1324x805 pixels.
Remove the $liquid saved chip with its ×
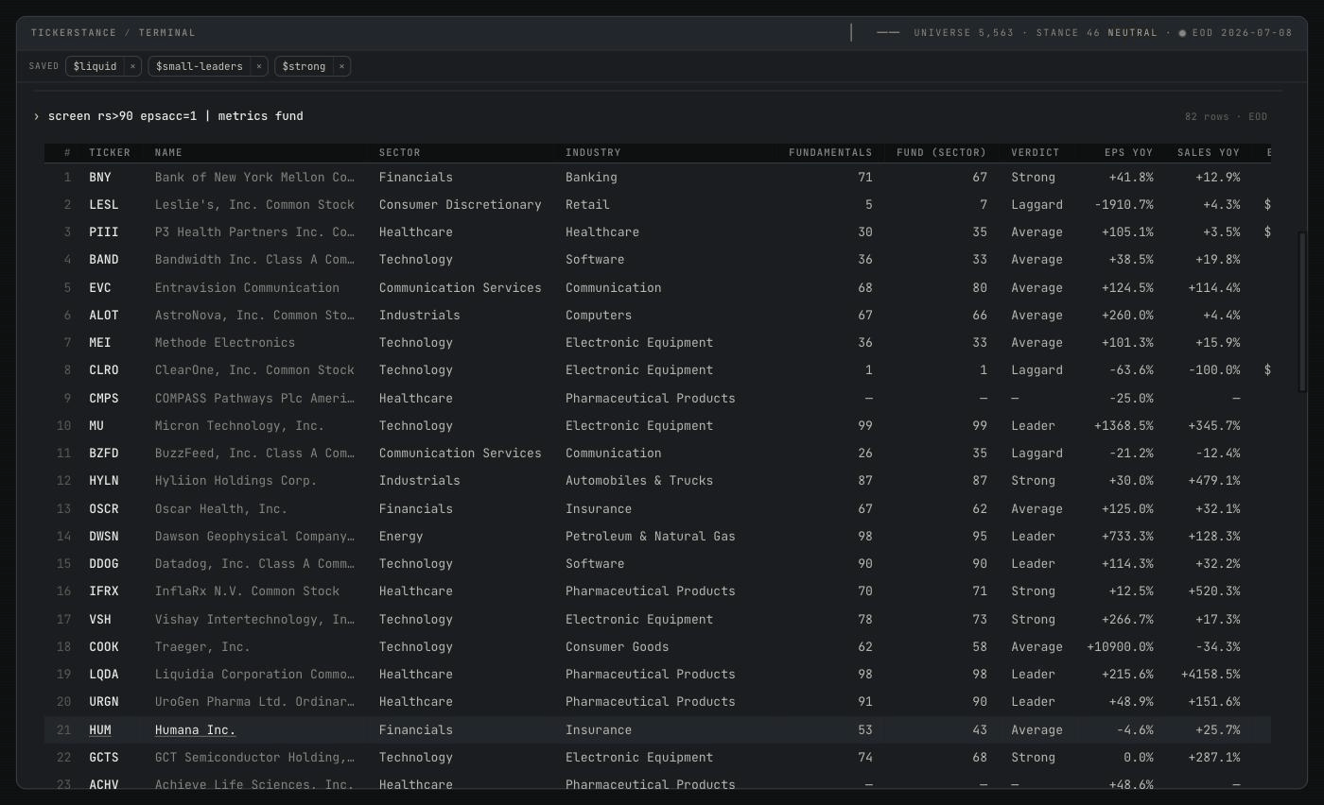point(132,66)
